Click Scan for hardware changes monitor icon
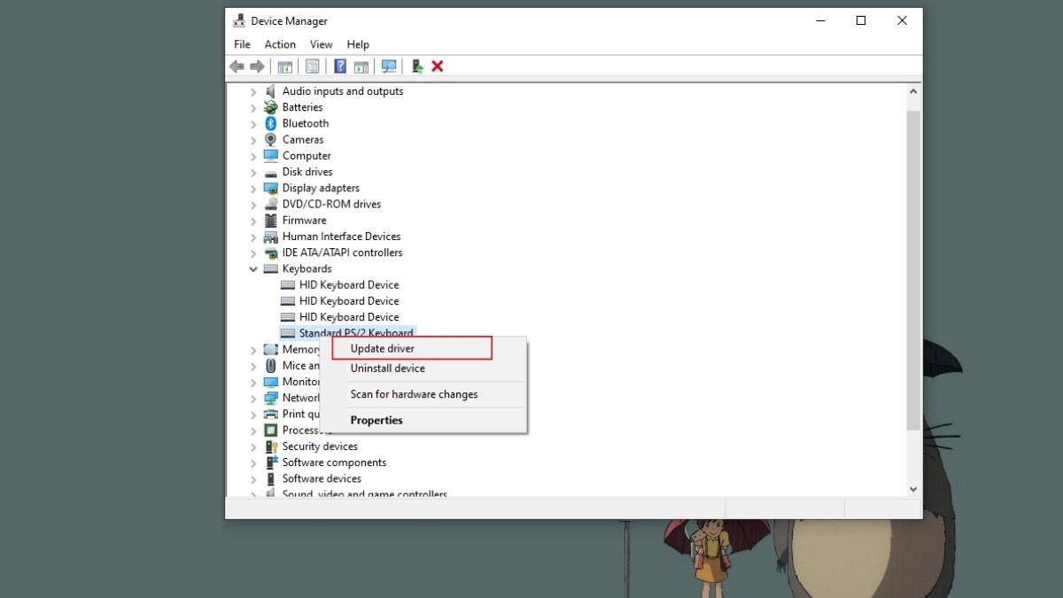Viewport: 1063px width, 598px height. coord(388,66)
